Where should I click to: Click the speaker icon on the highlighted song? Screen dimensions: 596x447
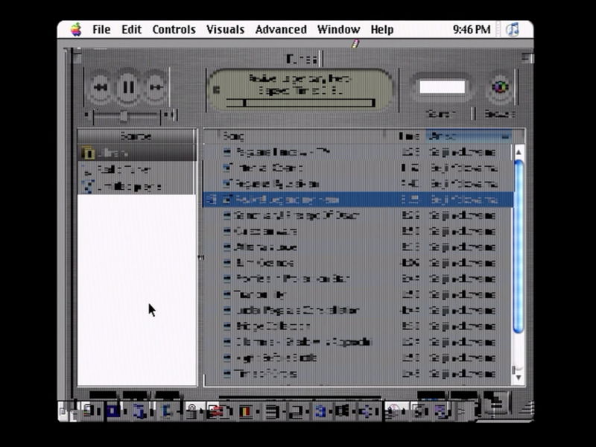coord(211,200)
